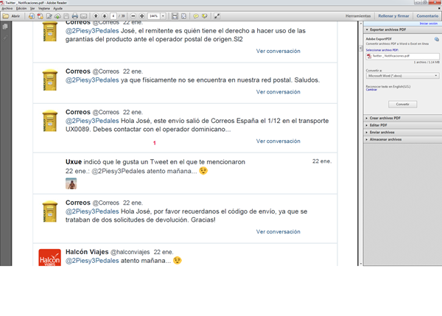Image resolution: width=442 pixels, height=316 pixels.
Task: Switch to the Herramientas pane tab
Action: pyautogui.click(x=358, y=16)
